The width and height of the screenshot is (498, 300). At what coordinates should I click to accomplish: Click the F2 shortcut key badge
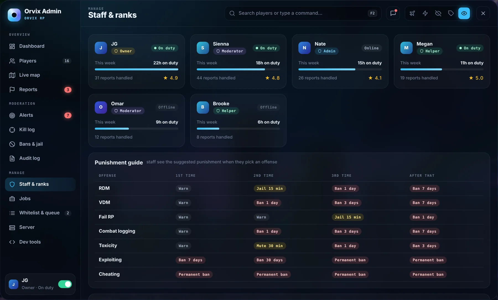tap(372, 13)
